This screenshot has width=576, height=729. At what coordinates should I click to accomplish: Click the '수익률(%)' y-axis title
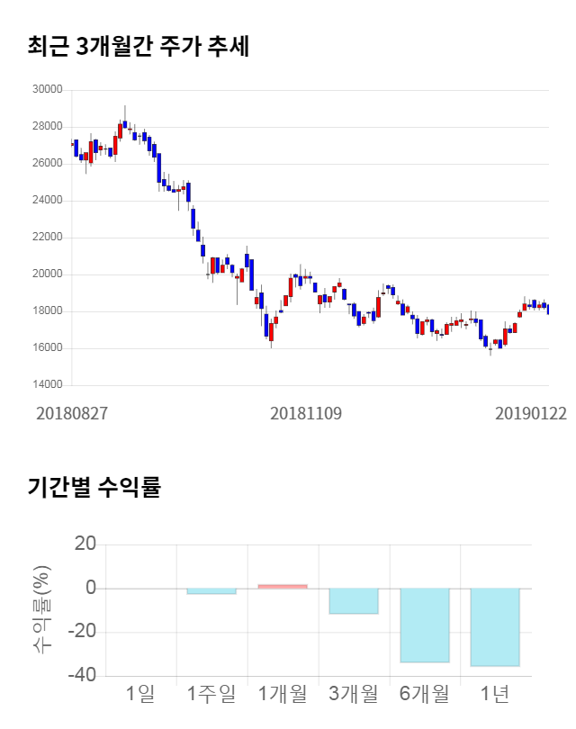coord(41,610)
